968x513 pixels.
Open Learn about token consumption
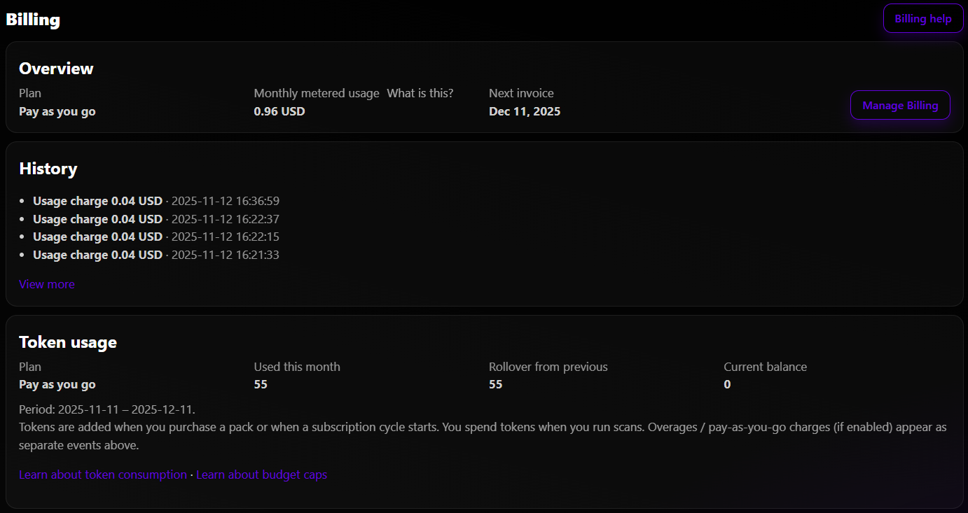point(102,474)
